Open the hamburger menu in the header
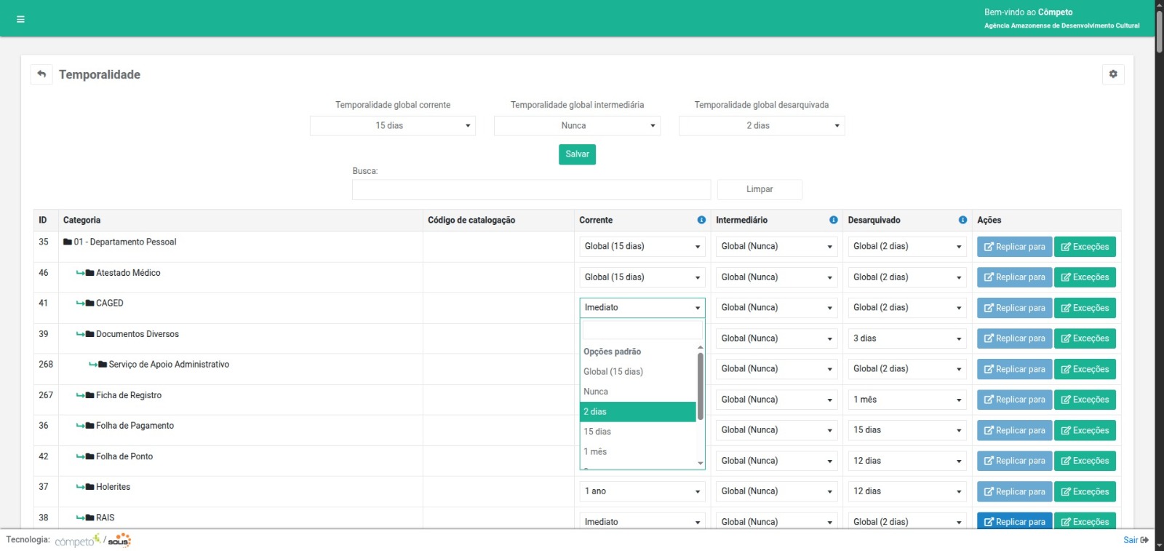This screenshot has width=1164, height=551. (x=20, y=20)
